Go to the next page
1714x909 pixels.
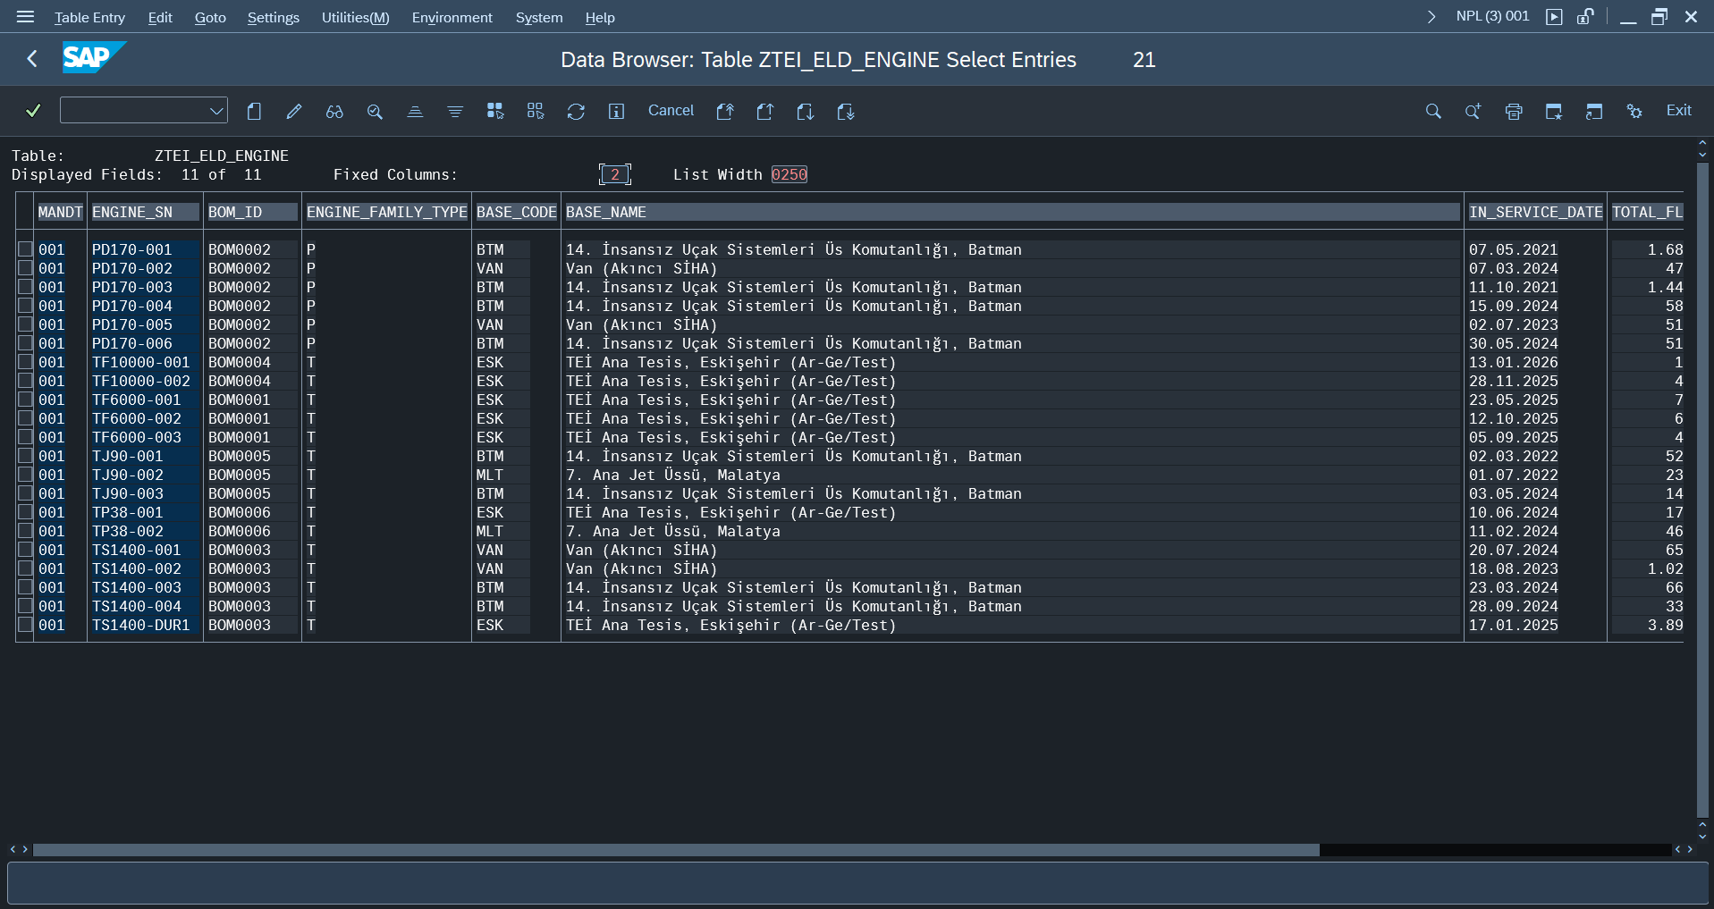[806, 111]
